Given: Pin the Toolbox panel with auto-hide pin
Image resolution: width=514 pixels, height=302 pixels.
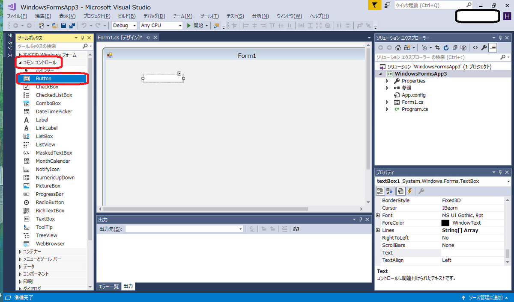Looking at the screenshot, I should click(83, 38).
